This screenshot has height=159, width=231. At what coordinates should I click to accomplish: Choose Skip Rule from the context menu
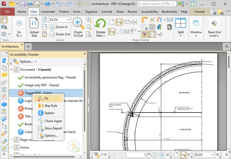pyautogui.click(x=48, y=106)
